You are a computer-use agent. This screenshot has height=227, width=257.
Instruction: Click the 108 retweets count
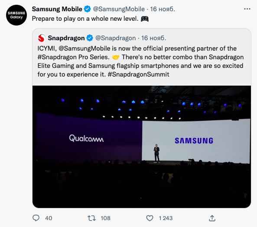point(106,218)
